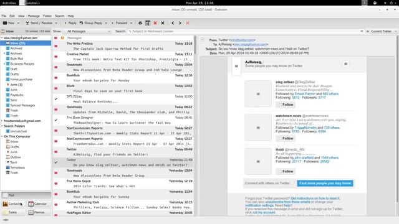Click Find more people you may know

tap(325, 184)
